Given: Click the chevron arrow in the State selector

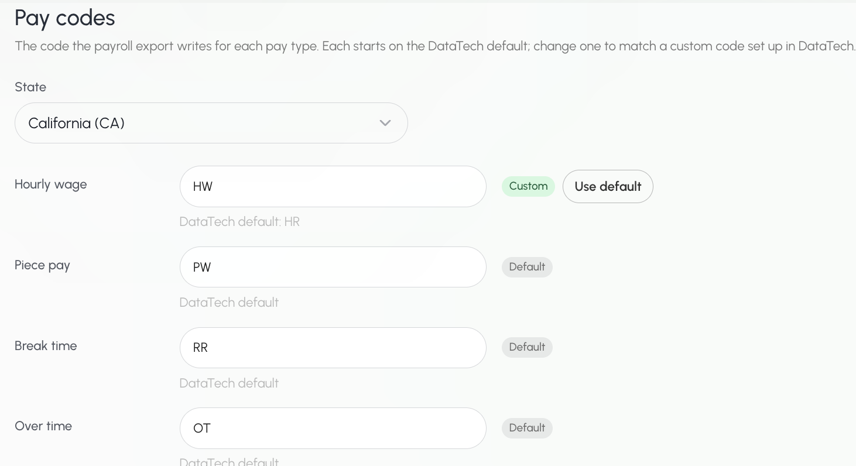Looking at the screenshot, I should (x=385, y=123).
